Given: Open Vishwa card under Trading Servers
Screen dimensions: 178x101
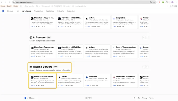Looking at the screenshot, I should 70,81.
